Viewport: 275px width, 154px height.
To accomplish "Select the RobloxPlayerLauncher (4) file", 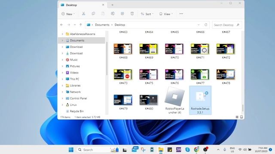I will (174, 101).
